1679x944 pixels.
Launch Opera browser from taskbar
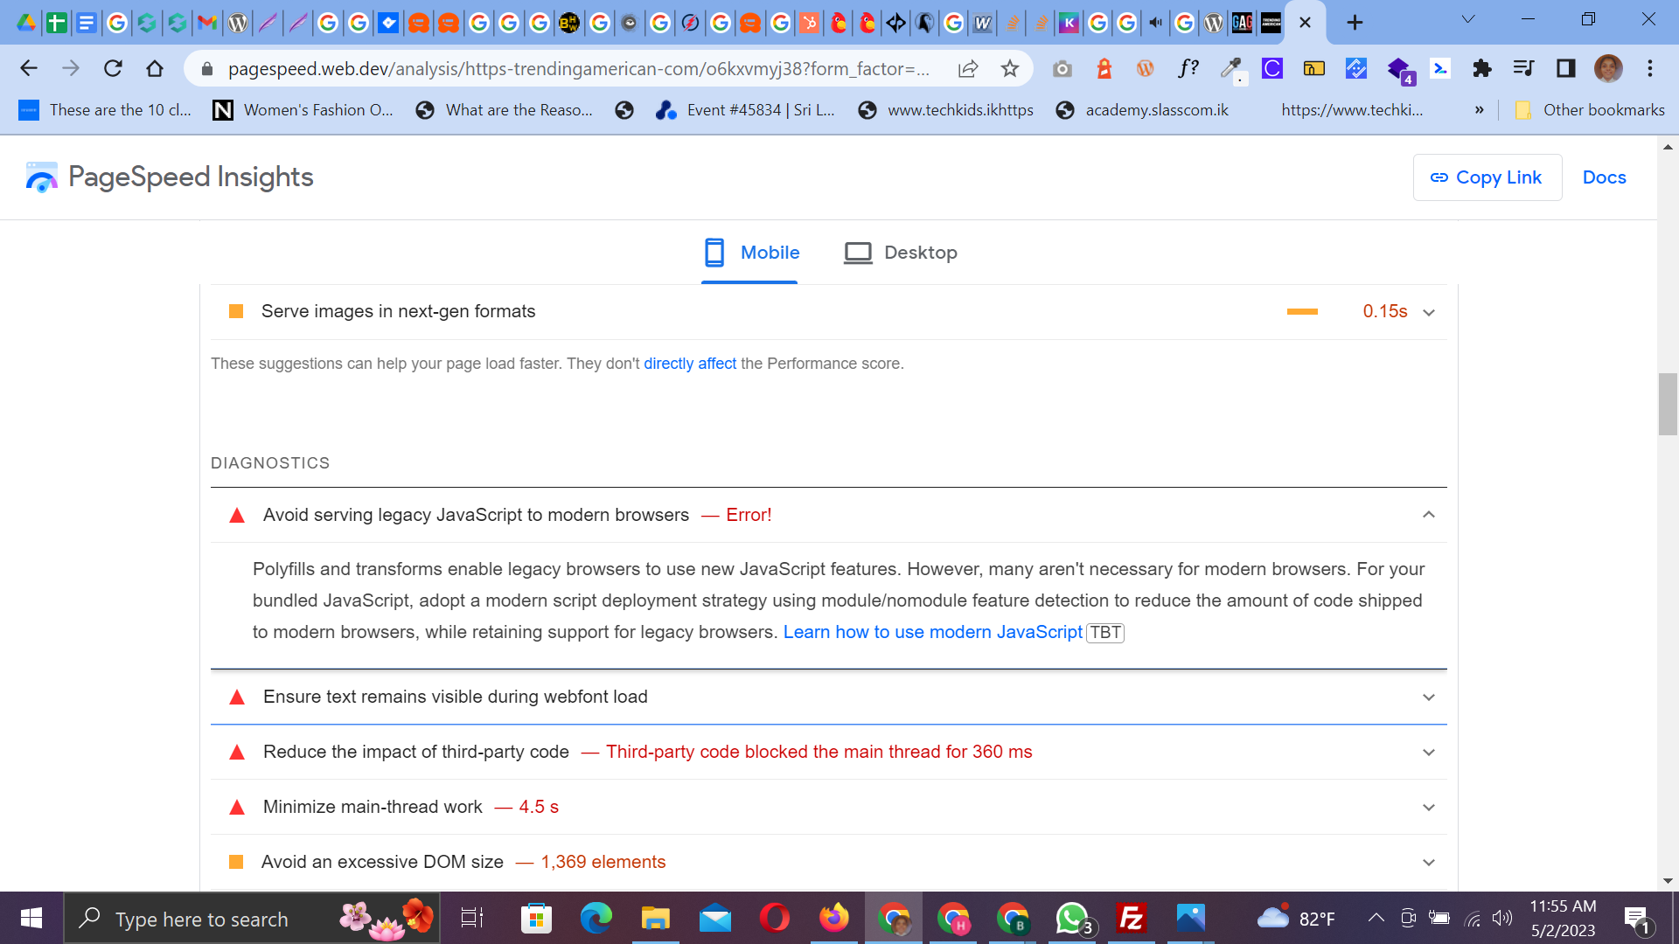(x=775, y=919)
